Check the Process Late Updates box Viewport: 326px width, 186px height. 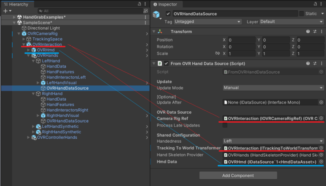[225, 125]
